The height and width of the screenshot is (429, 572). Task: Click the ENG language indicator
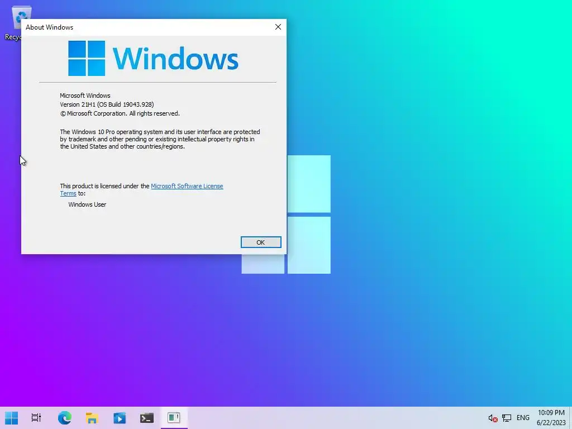tap(523, 418)
